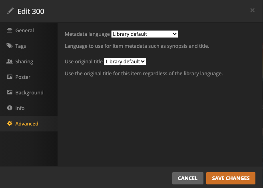This screenshot has height=188, width=263.
Task: Click the pencil edit icon in header
Action: pyautogui.click(x=10, y=11)
